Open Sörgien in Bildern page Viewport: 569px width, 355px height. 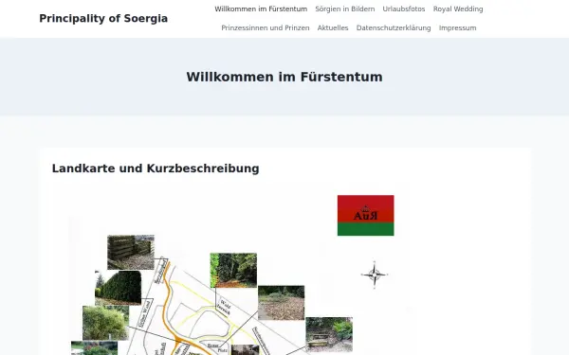pos(345,9)
